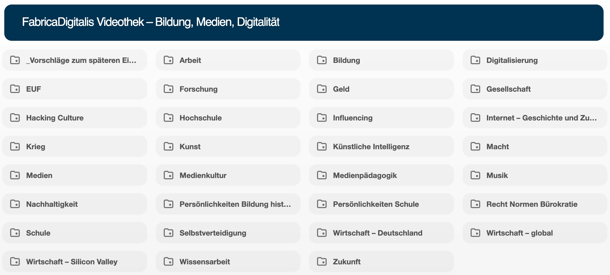Open the Forschung folder
The width and height of the screenshot is (610, 275).
[198, 89]
